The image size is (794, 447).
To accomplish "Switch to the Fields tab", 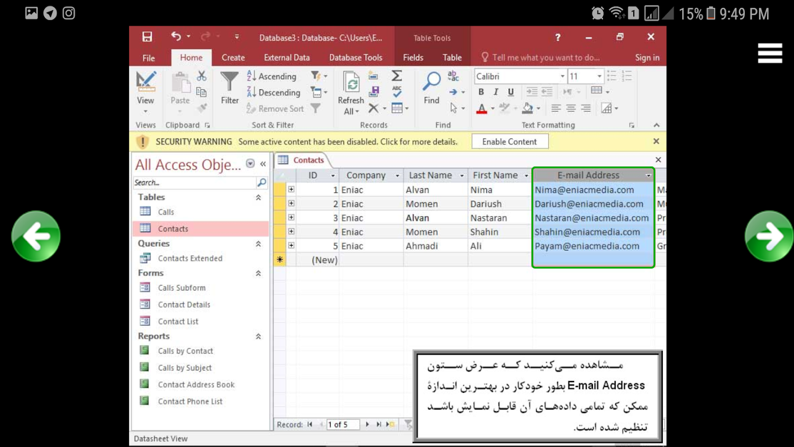I will pos(413,58).
